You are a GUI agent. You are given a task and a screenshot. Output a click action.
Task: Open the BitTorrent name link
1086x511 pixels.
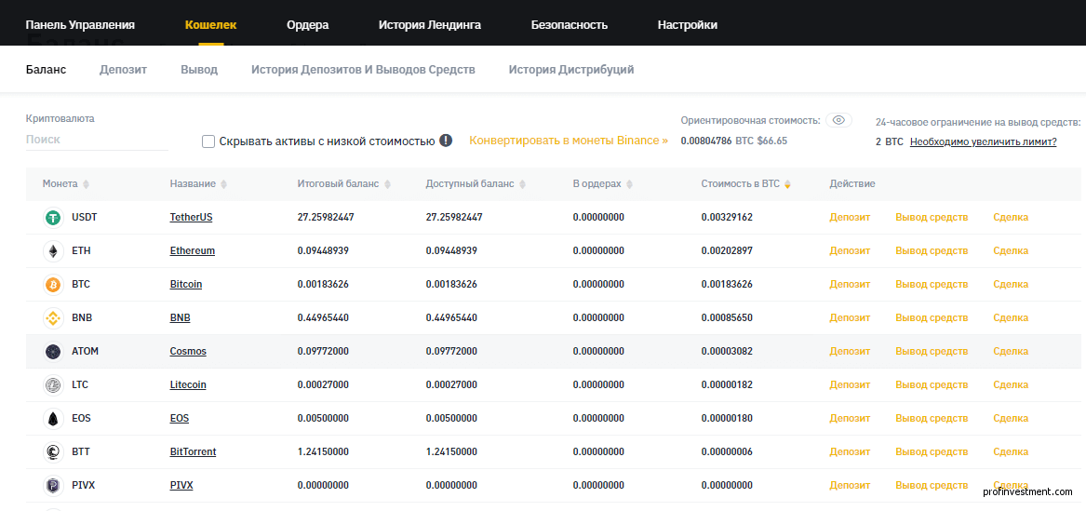pyautogui.click(x=194, y=451)
